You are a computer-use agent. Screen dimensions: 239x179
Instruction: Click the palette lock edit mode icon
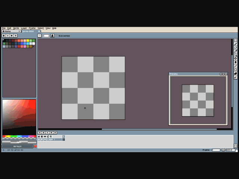coord(4,36)
